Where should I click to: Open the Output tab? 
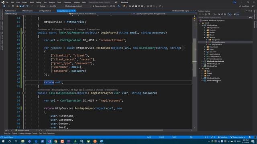[x=14, y=133]
